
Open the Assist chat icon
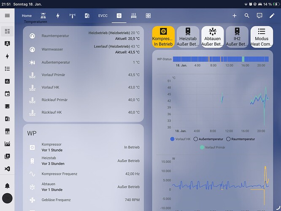pos(259,16)
